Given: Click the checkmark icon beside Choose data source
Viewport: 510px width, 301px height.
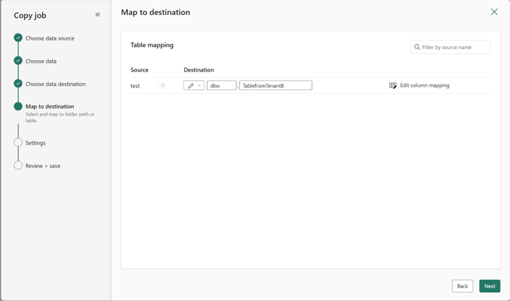Looking at the screenshot, I should 18,38.
